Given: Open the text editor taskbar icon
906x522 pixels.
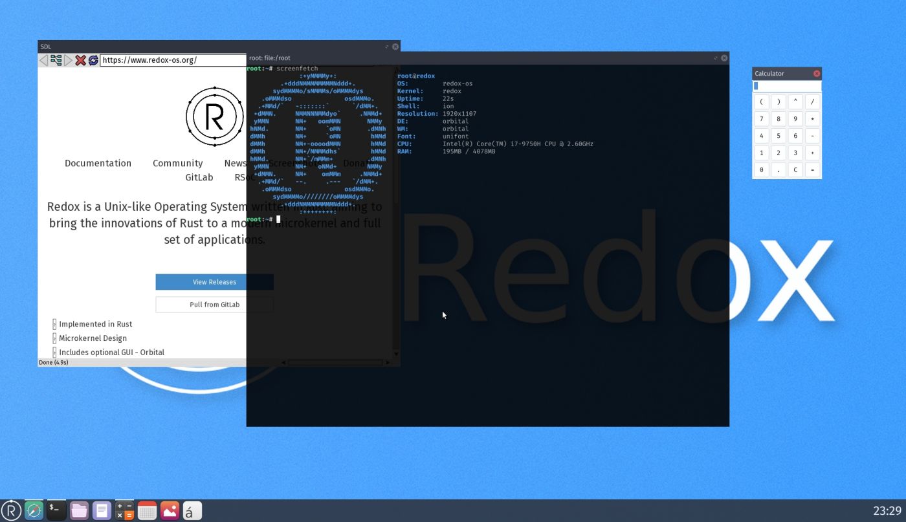Looking at the screenshot, I should pyautogui.click(x=102, y=510).
